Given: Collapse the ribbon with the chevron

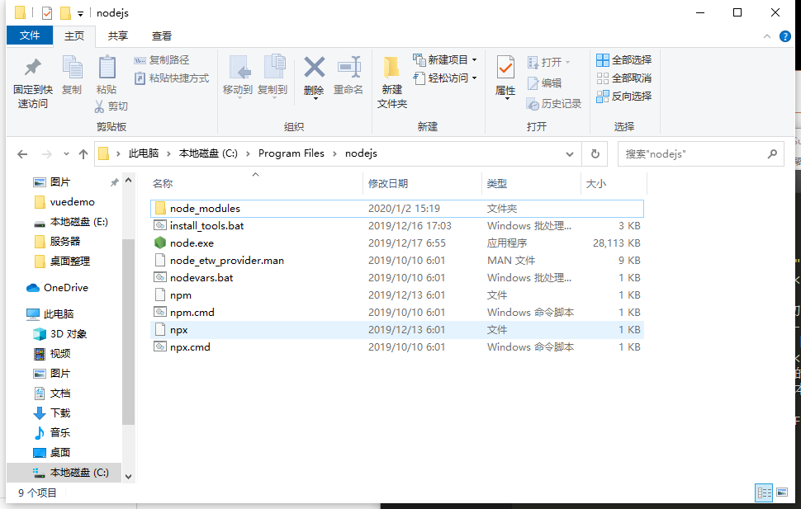Looking at the screenshot, I should [x=767, y=36].
